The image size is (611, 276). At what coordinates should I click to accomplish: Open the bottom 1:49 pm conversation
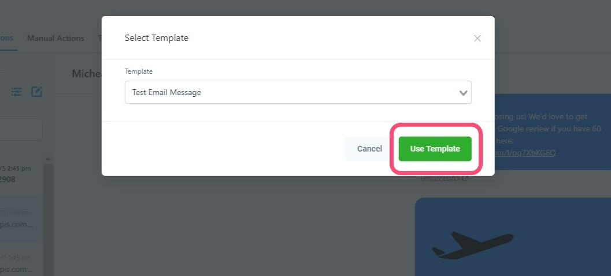pos(21,263)
